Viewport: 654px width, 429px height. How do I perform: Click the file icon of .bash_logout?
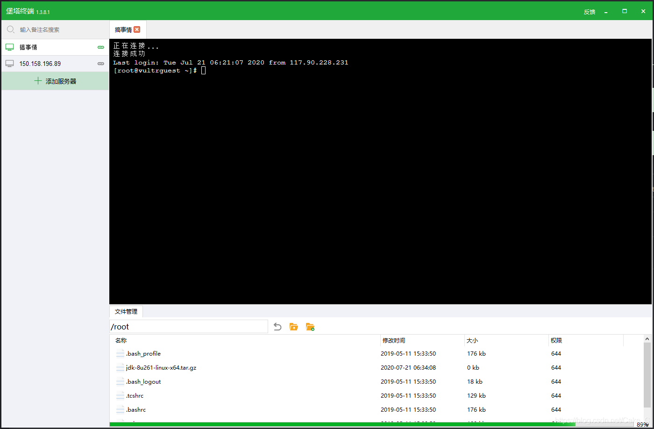pyautogui.click(x=121, y=381)
